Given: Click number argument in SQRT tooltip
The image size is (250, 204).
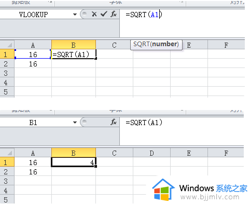Looking at the screenshot, I should 164,44.
